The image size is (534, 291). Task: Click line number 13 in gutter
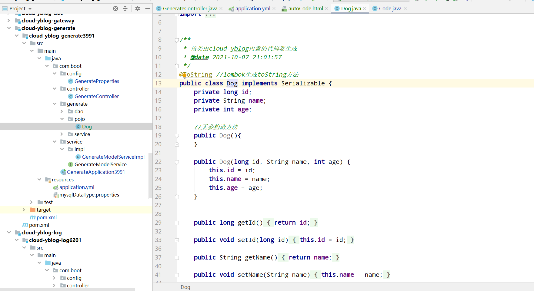(159, 83)
